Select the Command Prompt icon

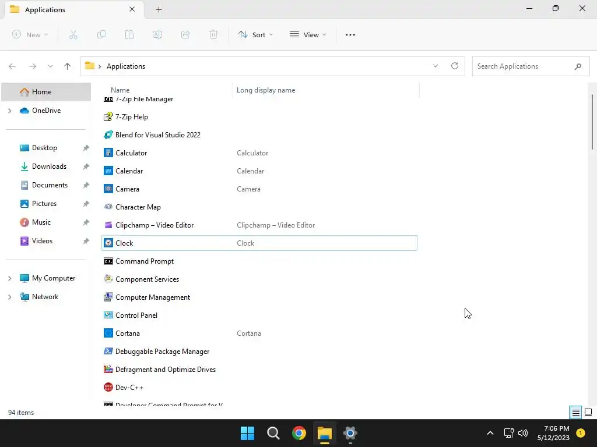point(108,261)
